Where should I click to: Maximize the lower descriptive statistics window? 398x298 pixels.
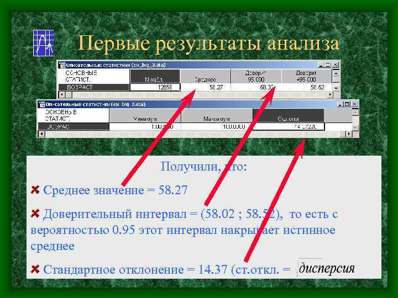click(347, 104)
